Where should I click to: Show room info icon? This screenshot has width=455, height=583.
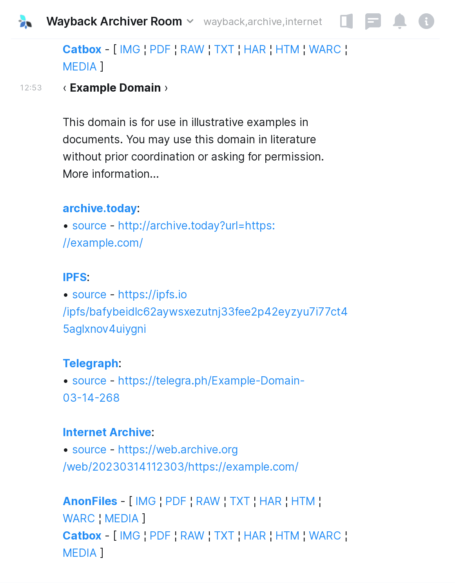pyautogui.click(x=426, y=22)
